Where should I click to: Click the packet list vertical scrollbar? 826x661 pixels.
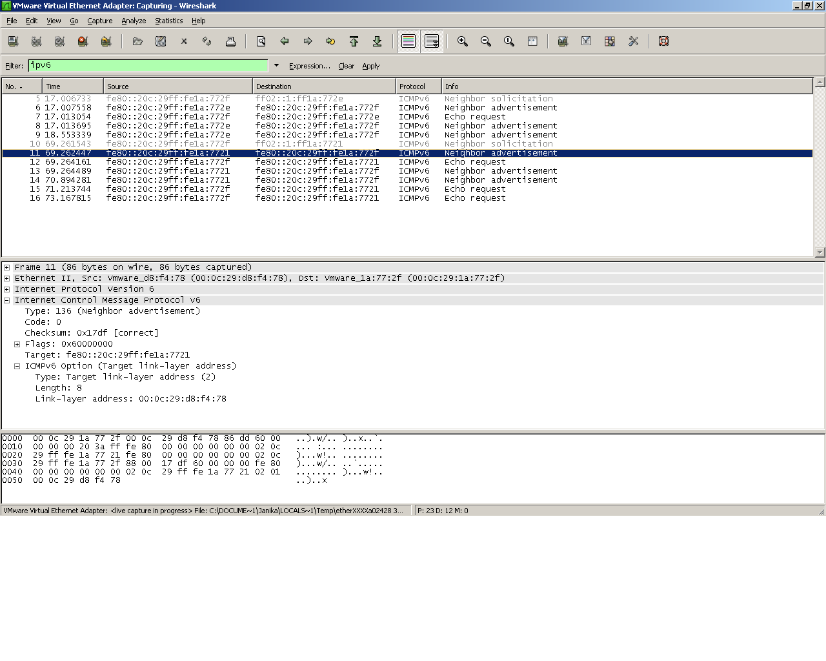(820, 168)
